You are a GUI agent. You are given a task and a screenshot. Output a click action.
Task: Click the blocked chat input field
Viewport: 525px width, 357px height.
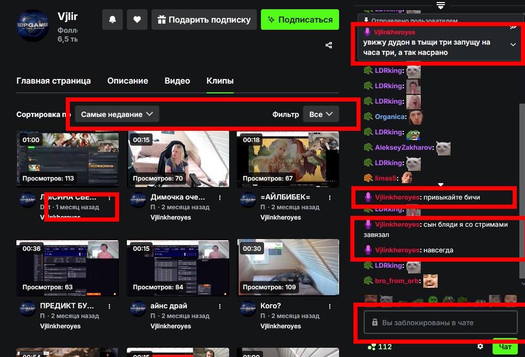pyautogui.click(x=441, y=323)
